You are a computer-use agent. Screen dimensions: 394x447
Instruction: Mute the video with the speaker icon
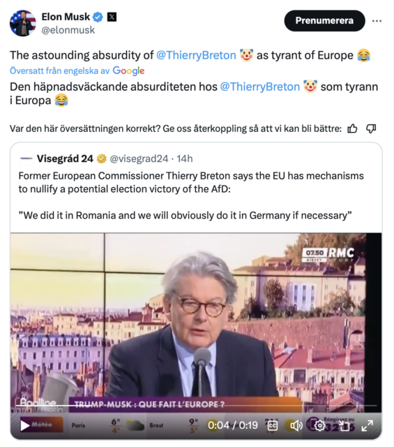pyautogui.click(x=296, y=425)
